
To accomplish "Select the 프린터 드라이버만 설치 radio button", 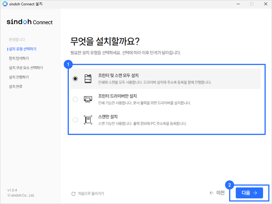I will tap(75, 99).
